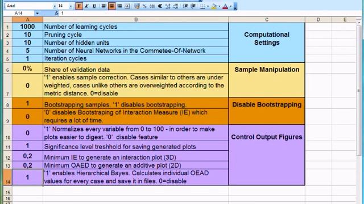This screenshot has height=204, width=364.
Task: Select 'Computational Settings' merged cell
Action: tap(267, 42)
